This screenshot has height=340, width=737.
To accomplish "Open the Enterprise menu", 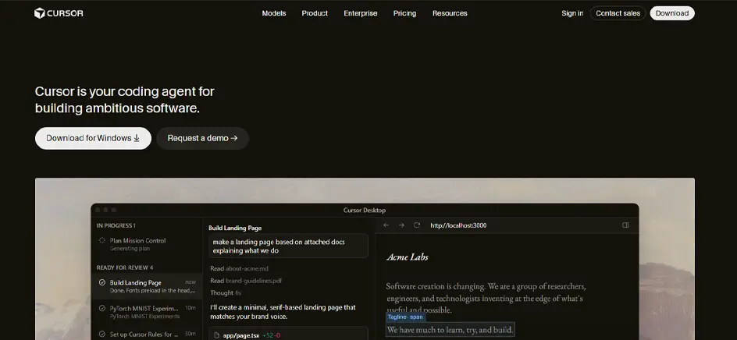I will (361, 13).
